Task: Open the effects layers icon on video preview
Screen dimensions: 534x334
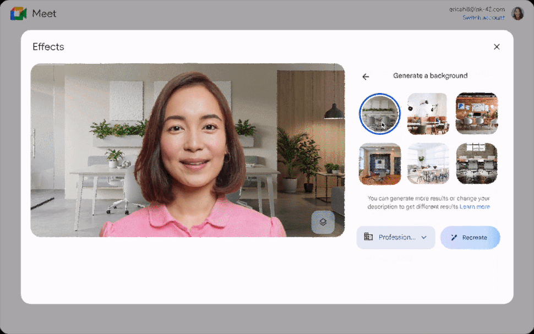Action: point(323,222)
